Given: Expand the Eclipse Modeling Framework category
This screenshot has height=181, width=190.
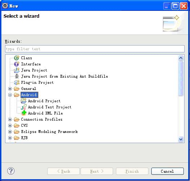Looking at the screenshot, I should pos(10,132).
